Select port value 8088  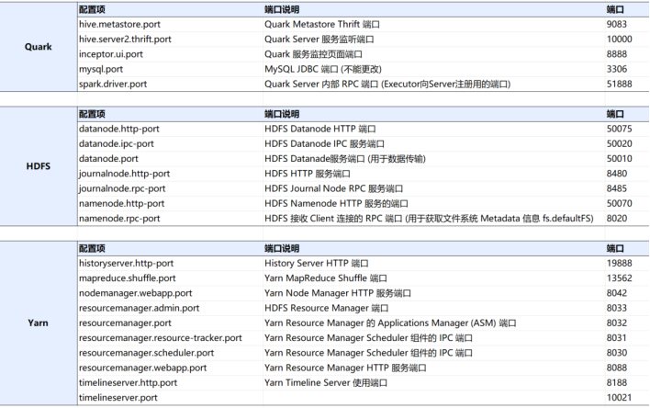(x=627, y=368)
